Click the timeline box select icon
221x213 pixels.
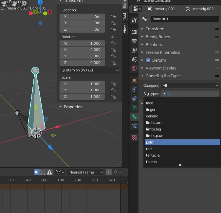click(x=43, y=172)
